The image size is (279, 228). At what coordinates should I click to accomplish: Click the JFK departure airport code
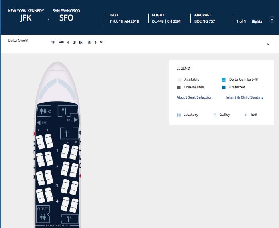pyautogui.click(x=26, y=18)
